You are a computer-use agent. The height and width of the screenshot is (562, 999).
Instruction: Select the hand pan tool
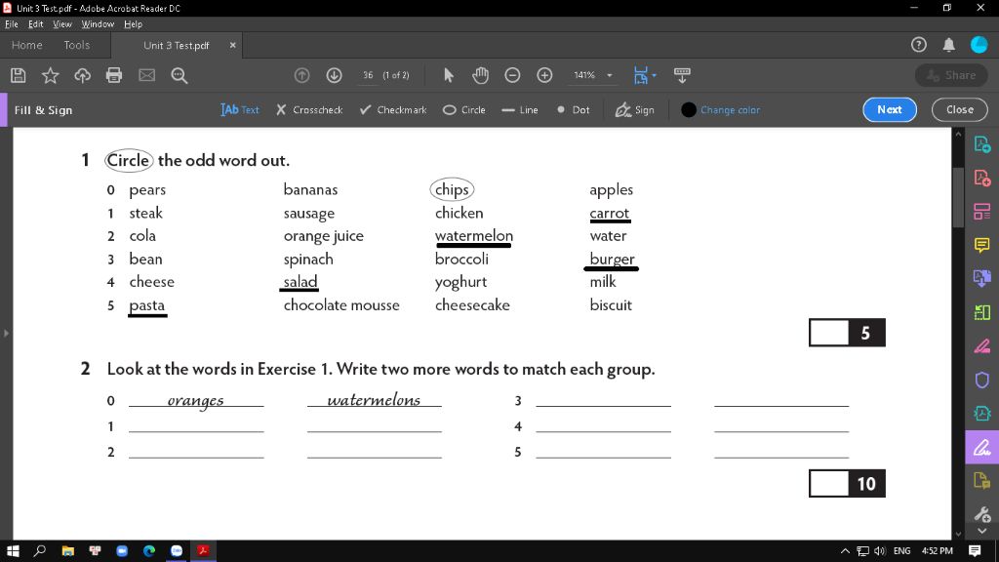click(x=480, y=75)
